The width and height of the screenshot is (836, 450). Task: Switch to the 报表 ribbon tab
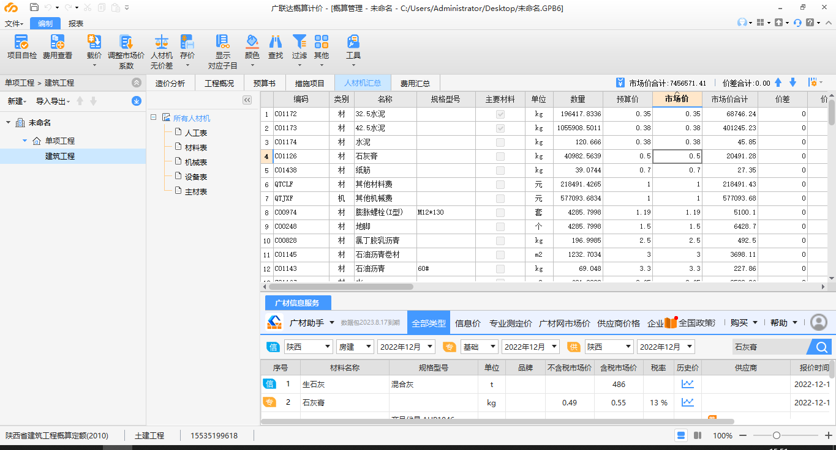76,23
